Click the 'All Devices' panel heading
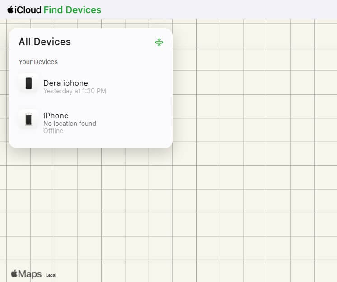The image size is (337, 282). (x=45, y=42)
